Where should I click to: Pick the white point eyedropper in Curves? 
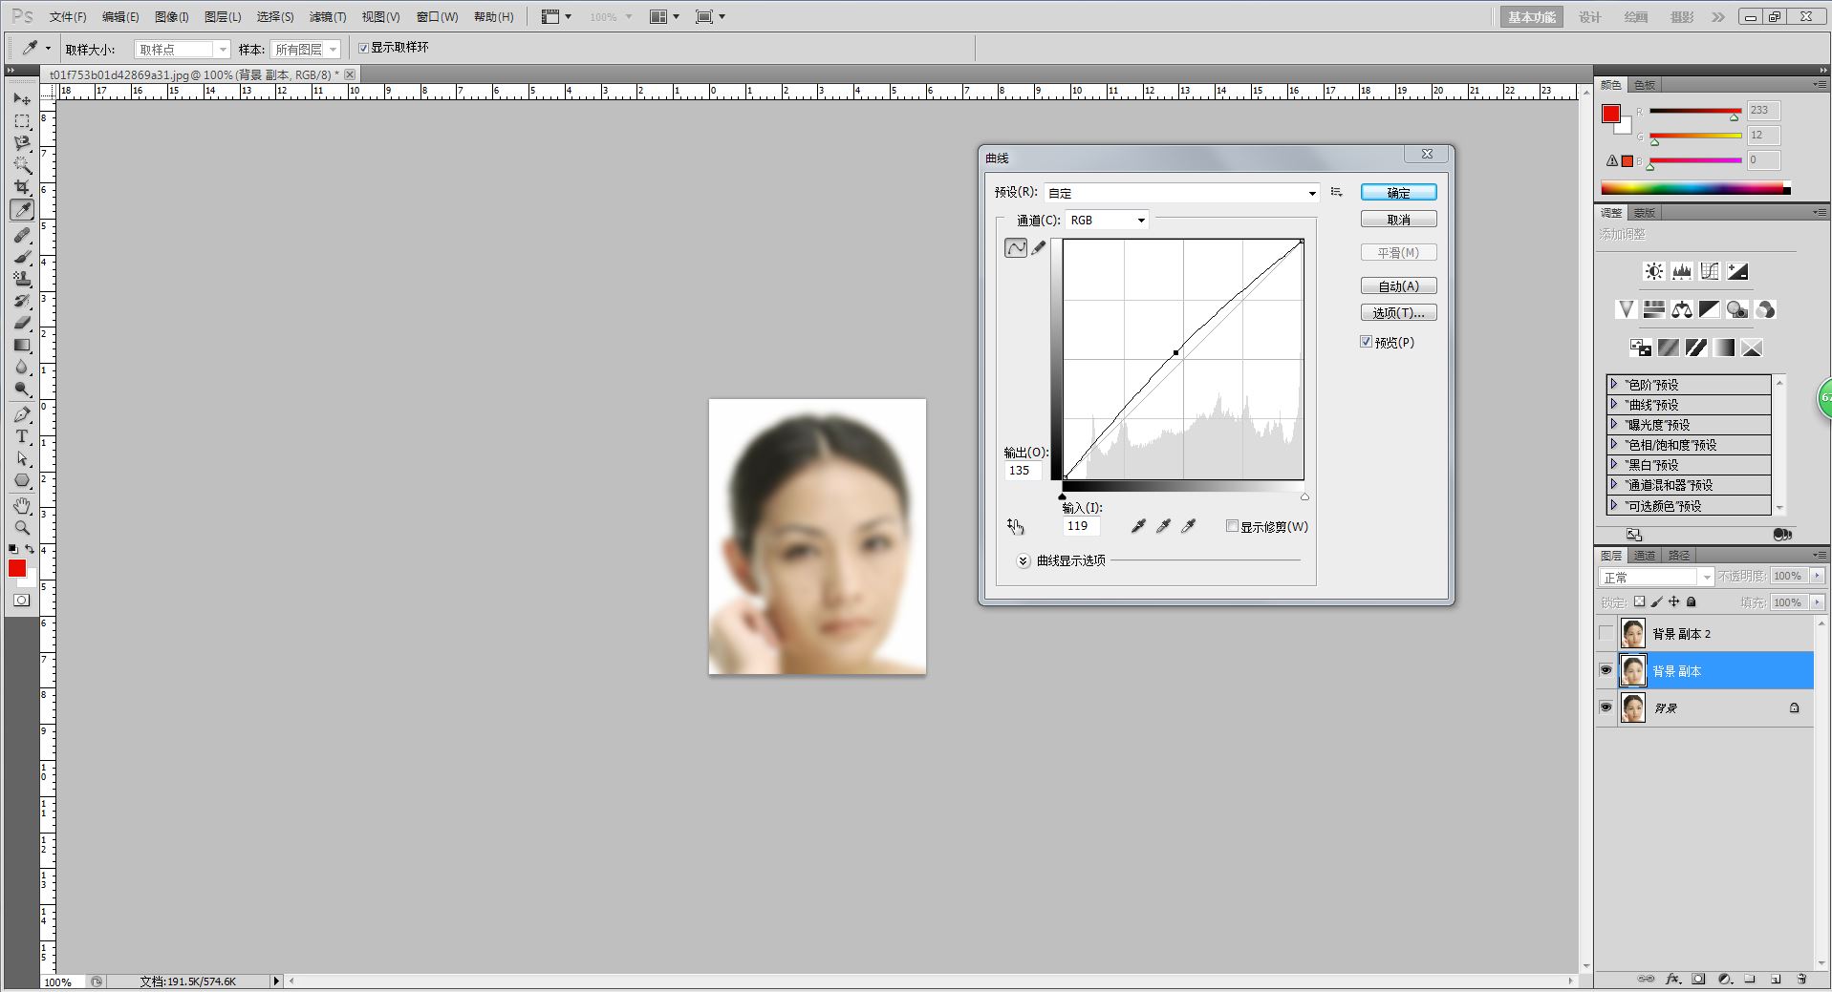pyautogui.click(x=1189, y=526)
